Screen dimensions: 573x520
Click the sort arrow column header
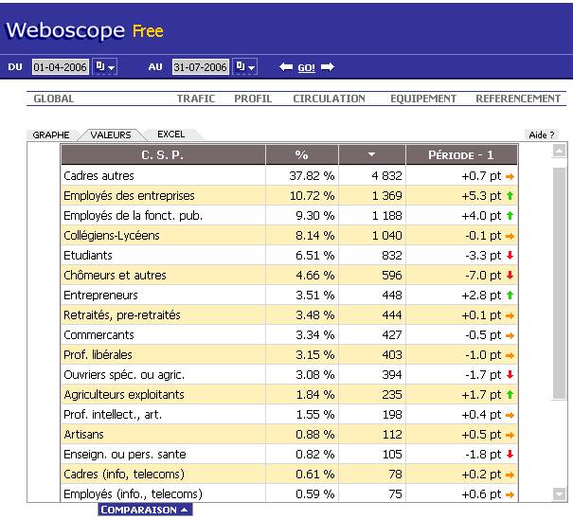click(372, 155)
